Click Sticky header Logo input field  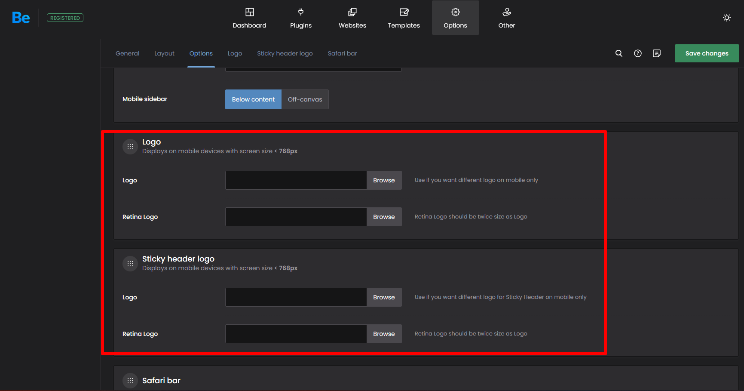click(296, 297)
